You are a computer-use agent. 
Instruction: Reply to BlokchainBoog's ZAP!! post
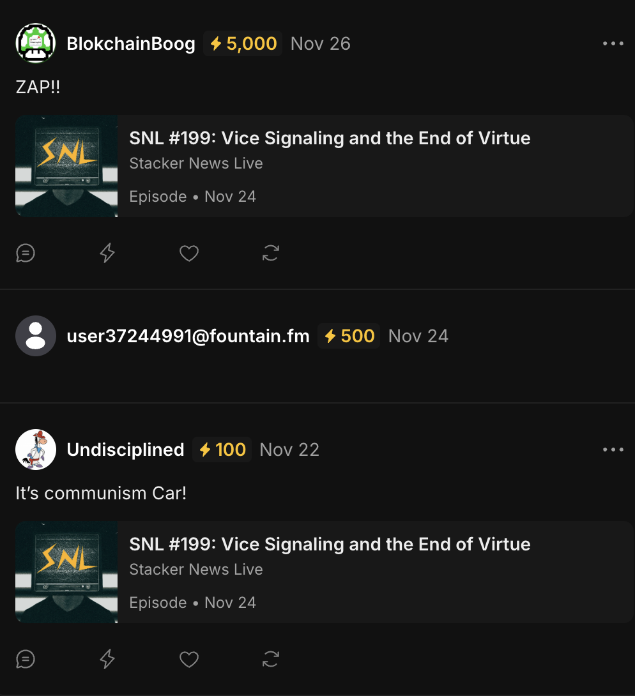[x=26, y=253]
